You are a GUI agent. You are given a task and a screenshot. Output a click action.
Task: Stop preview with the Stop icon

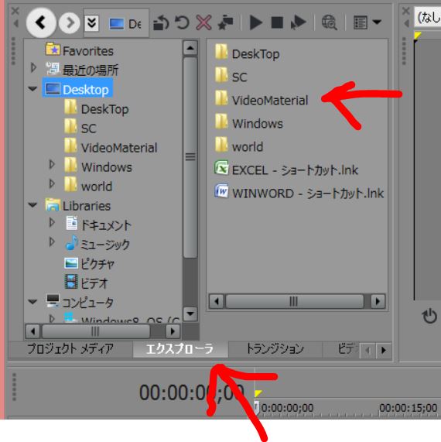(277, 22)
